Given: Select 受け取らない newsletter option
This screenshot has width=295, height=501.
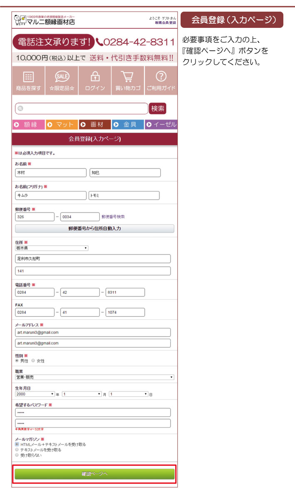Looking at the screenshot, I should coord(17,455).
